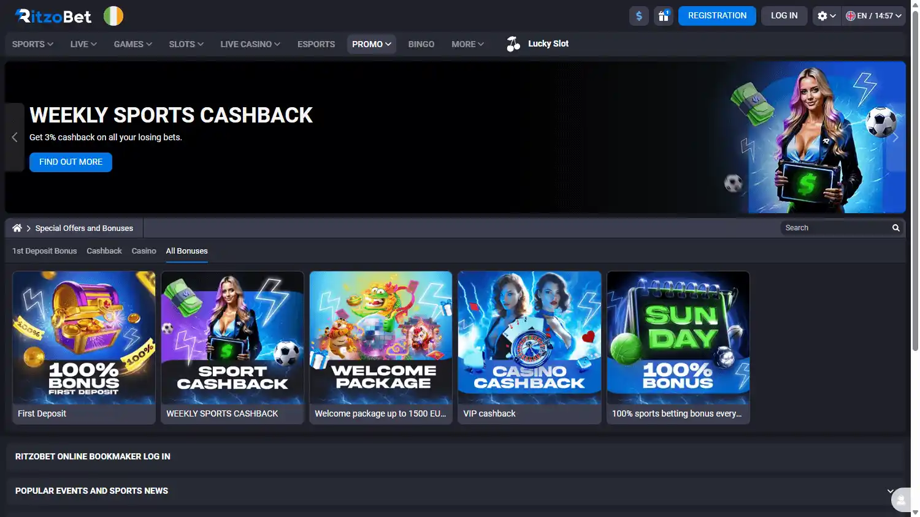
Task: Click the search magnifier icon
Action: [895, 228]
